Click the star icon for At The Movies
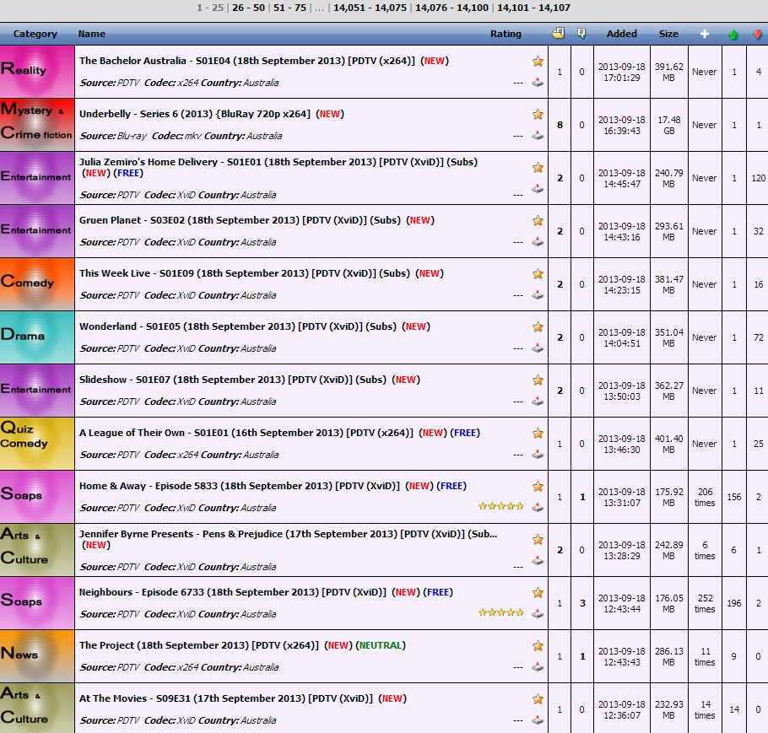This screenshot has height=733, width=768. point(538,698)
